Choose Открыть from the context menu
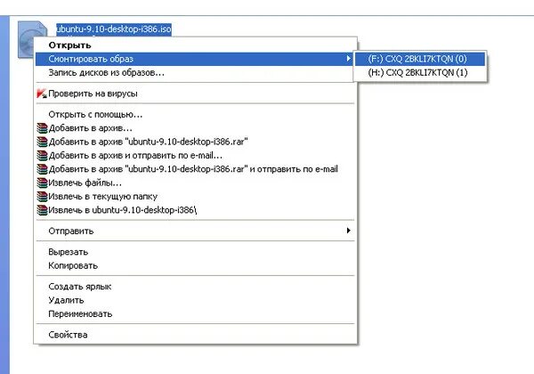This screenshot has height=374, width=534. [196, 45]
